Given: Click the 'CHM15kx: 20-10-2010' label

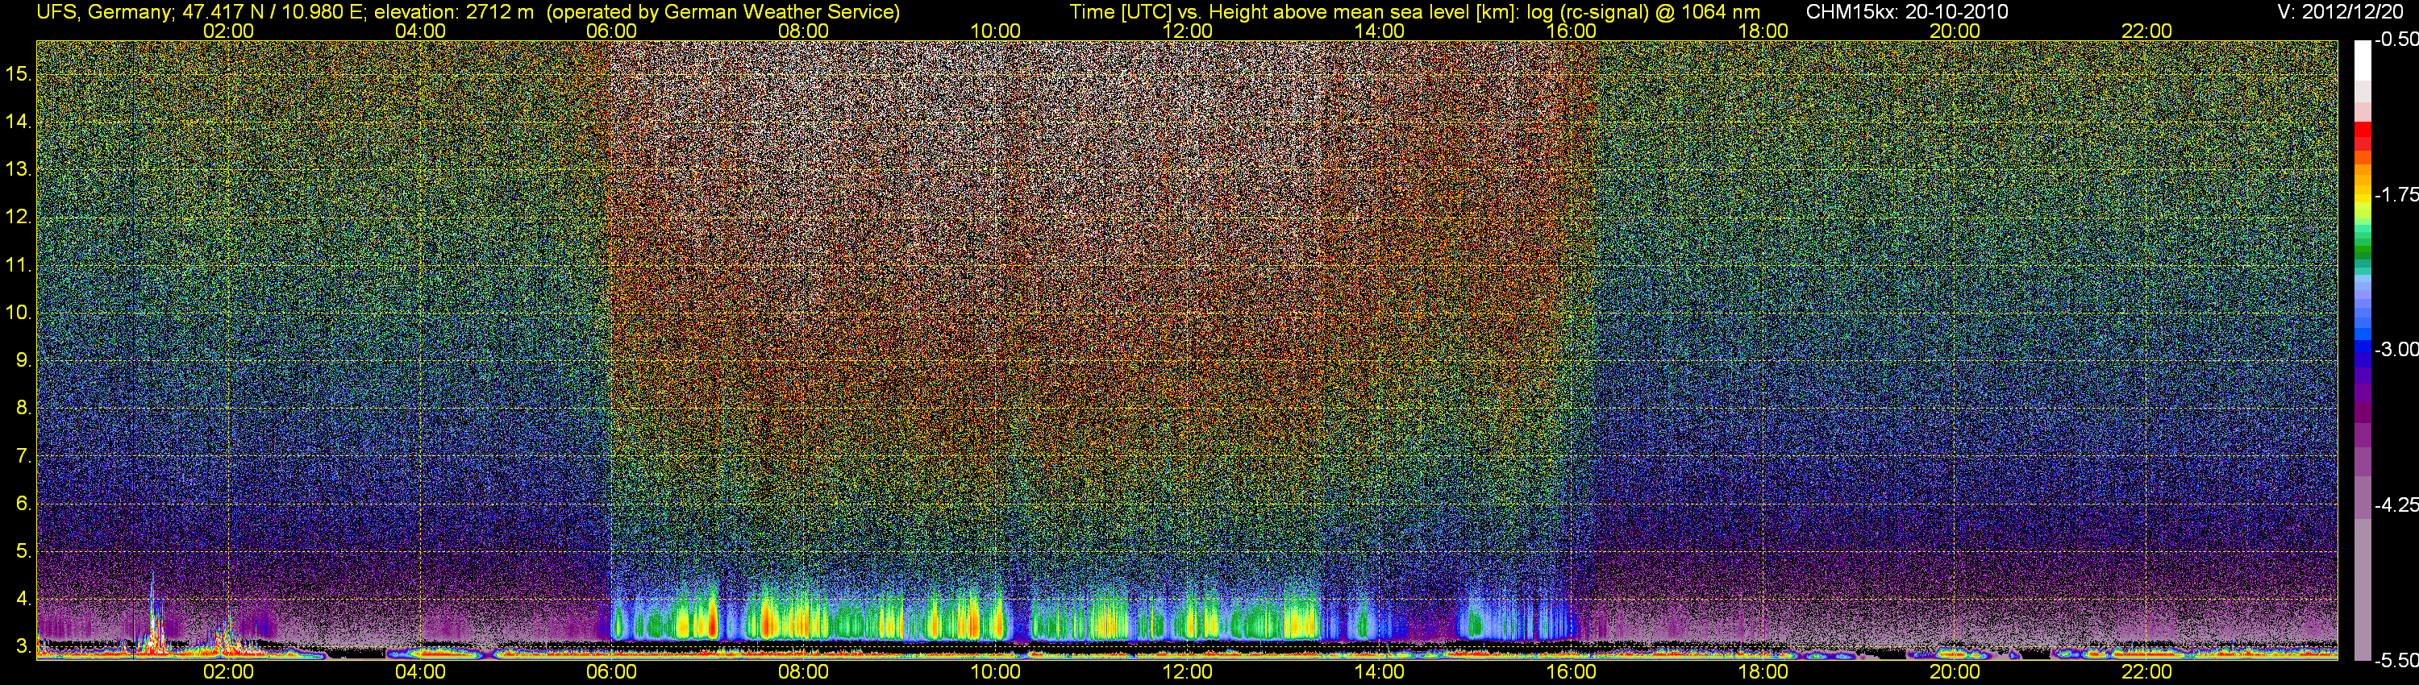Looking at the screenshot, I should pyautogui.click(x=1907, y=12).
